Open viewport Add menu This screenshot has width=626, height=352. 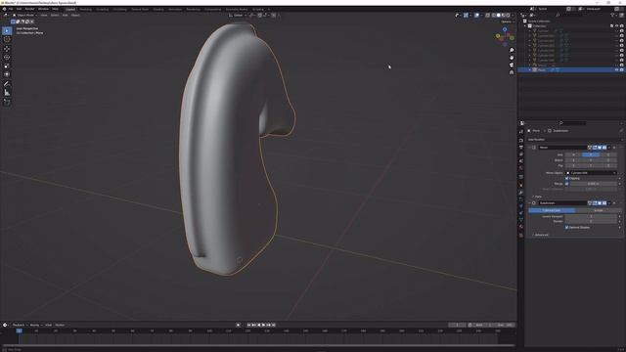pos(65,16)
